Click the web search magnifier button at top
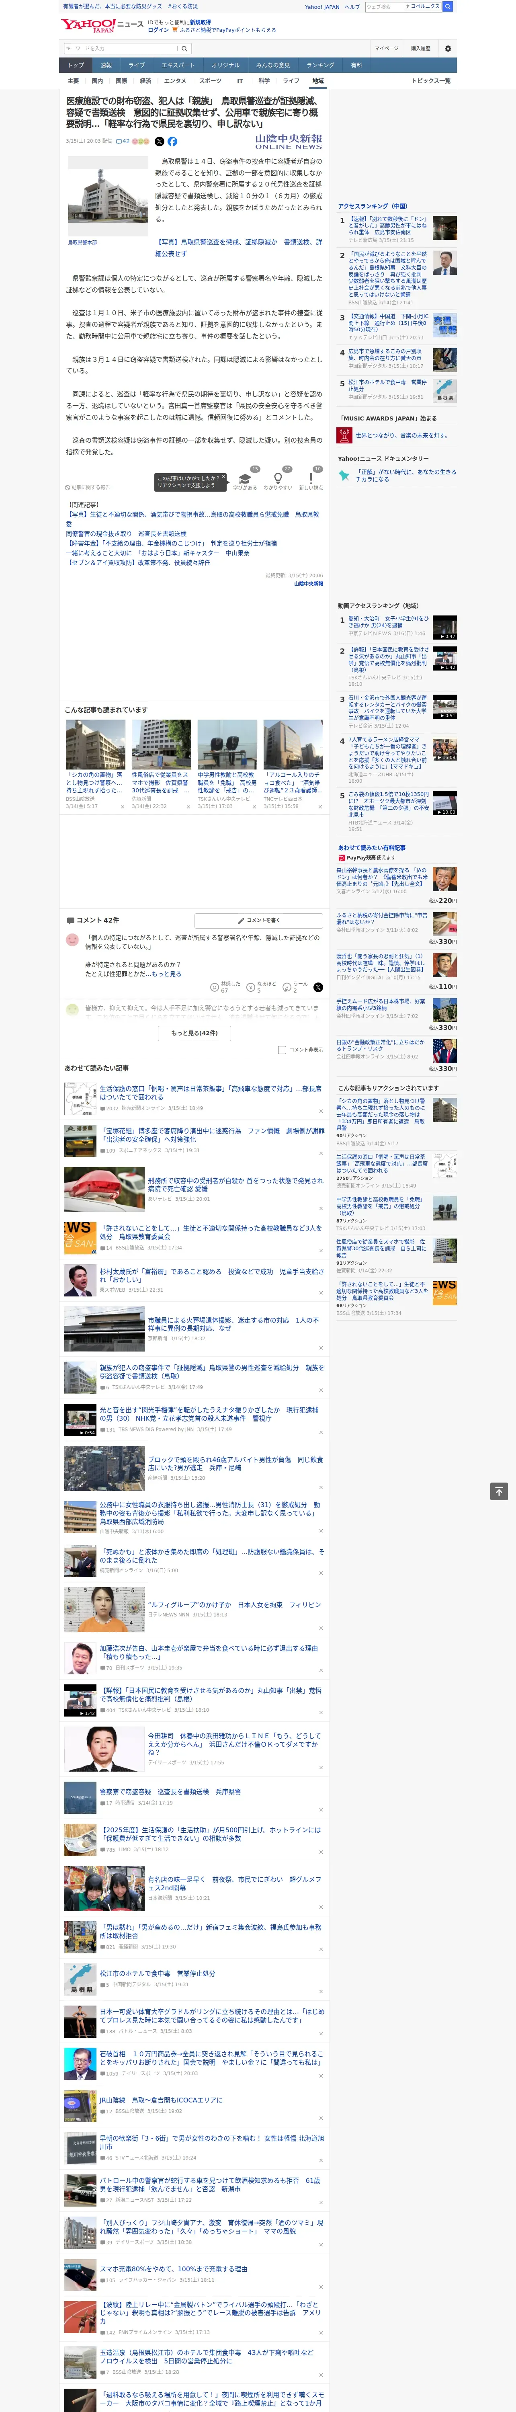Viewport: 516px width, 2412px height. [x=448, y=6]
